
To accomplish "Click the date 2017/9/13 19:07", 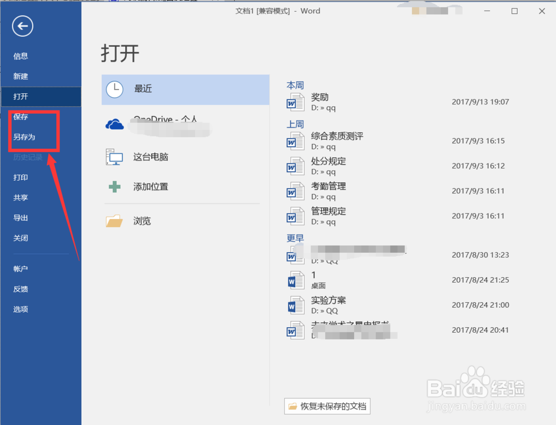I will coord(480,102).
